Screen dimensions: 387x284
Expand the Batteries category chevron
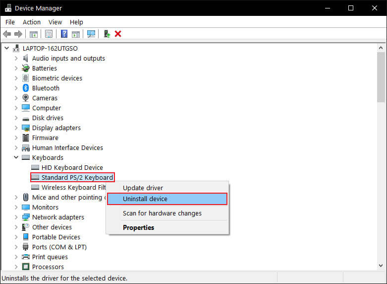(16, 69)
